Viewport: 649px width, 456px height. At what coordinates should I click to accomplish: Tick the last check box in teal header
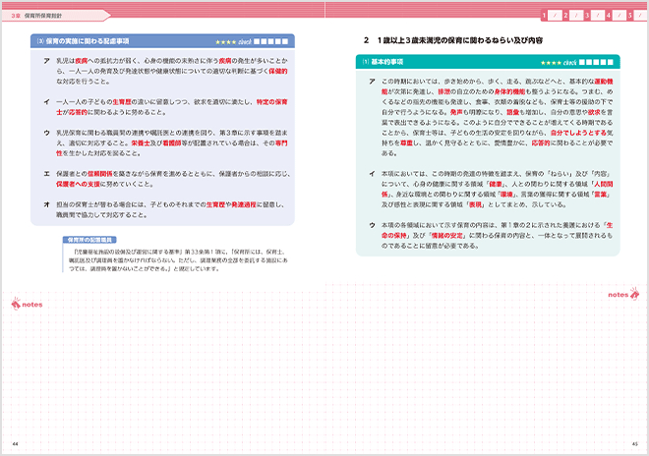point(610,63)
